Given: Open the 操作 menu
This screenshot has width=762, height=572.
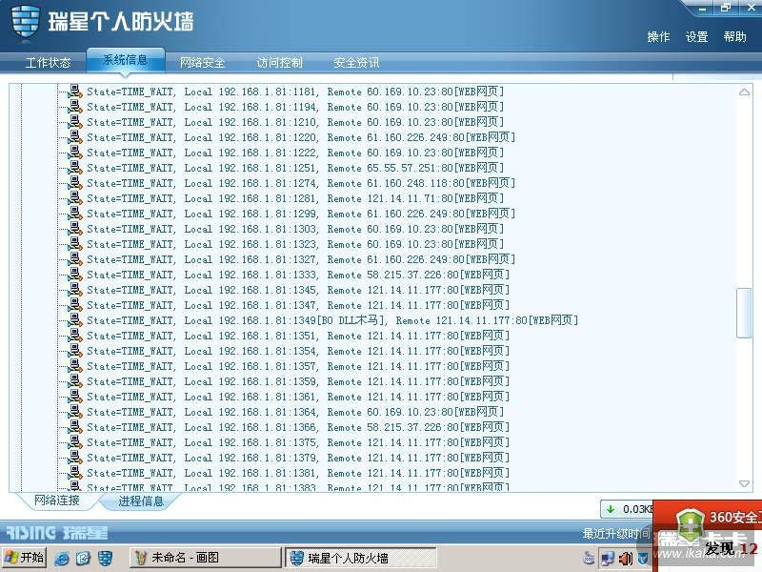Looking at the screenshot, I should point(658,37).
